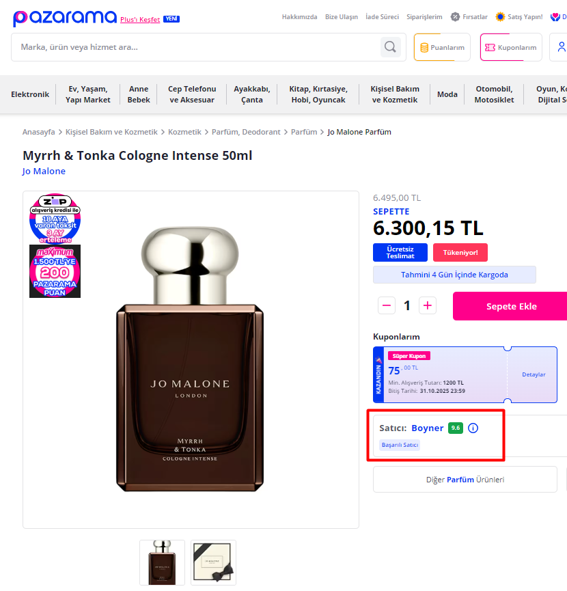Go to Parfüm, Deodorant breadcrumb
The width and height of the screenshot is (567, 591).
[x=246, y=132]
